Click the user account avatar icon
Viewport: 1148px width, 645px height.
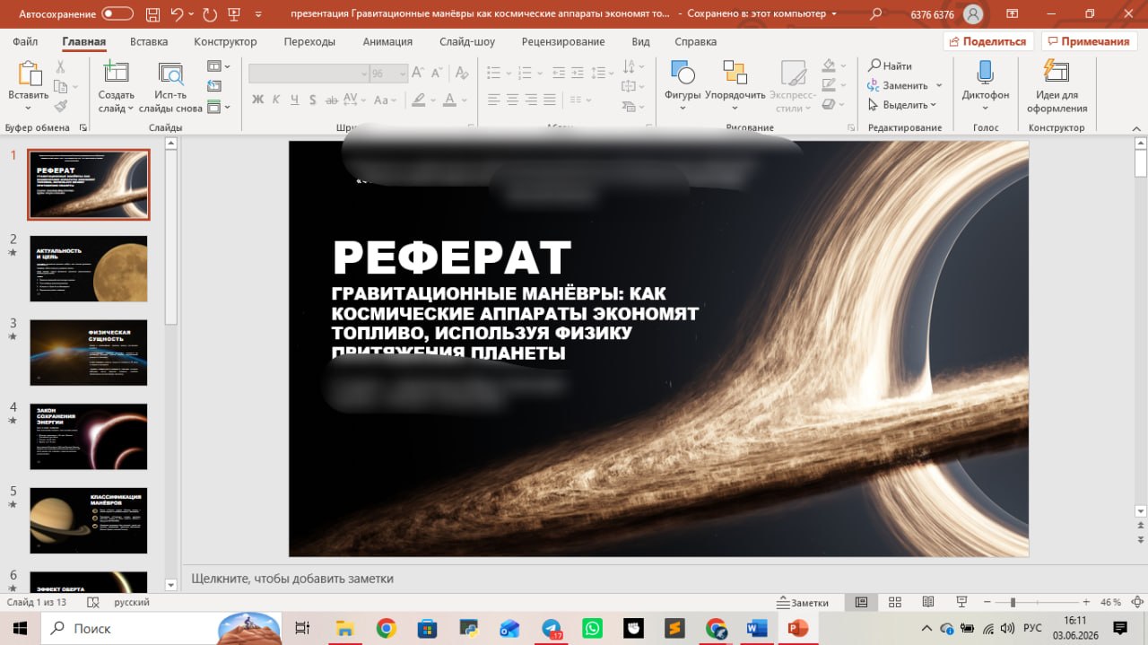(x=973, y=14)
